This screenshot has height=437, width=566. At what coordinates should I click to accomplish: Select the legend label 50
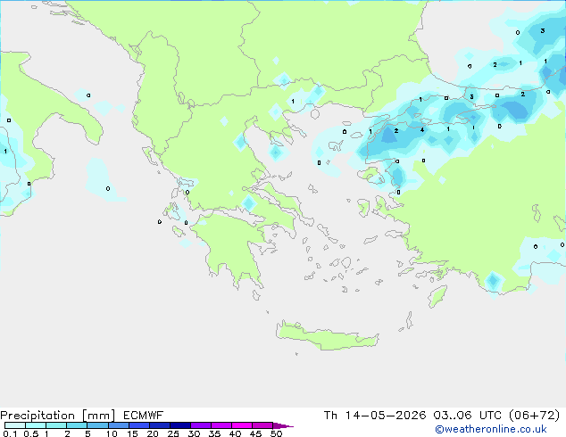[276, 433]
